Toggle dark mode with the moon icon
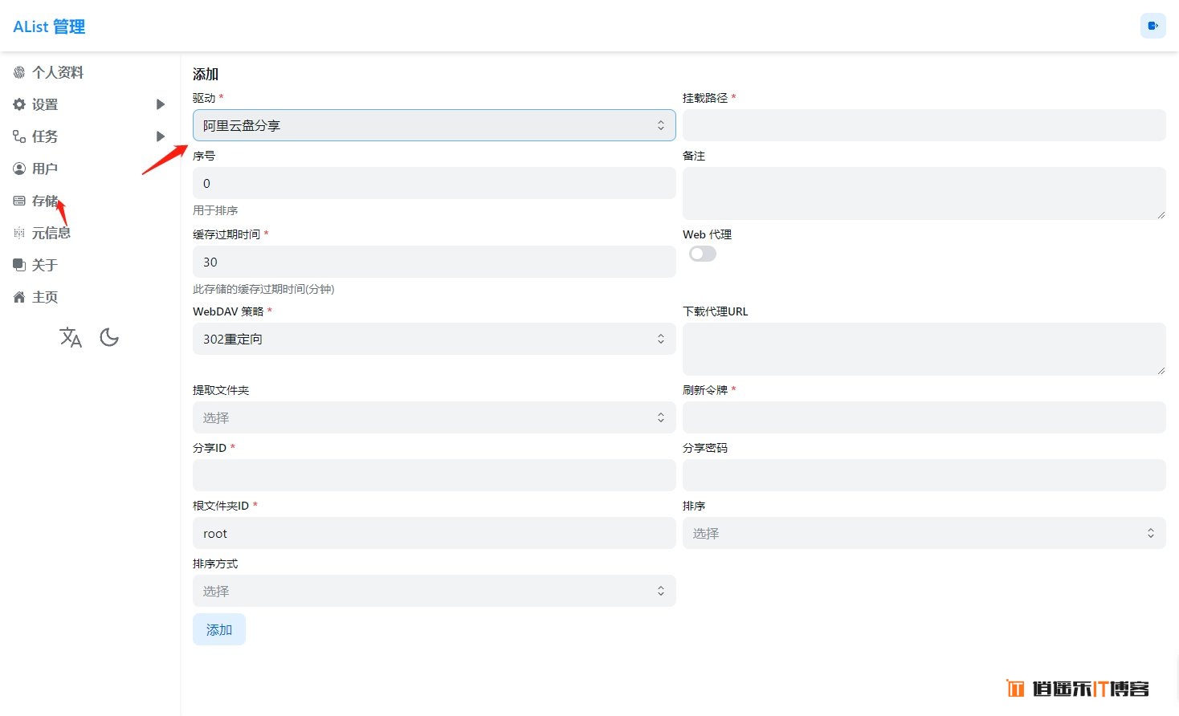The height and width of the screenshot is (716, 1179). (109, 337)
